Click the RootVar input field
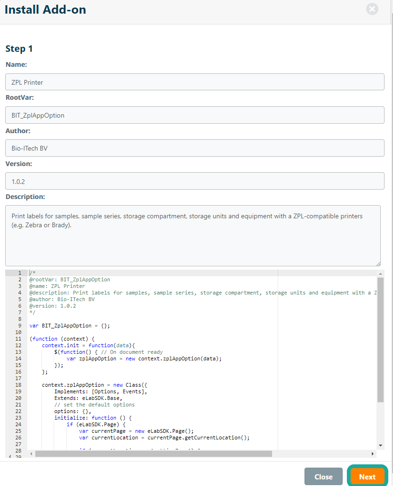 pos(195,115)
